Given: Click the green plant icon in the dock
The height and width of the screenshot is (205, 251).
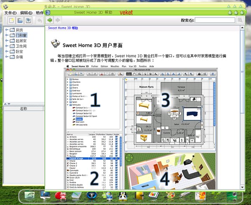Looking at the screenshot, I should [216, 195].
